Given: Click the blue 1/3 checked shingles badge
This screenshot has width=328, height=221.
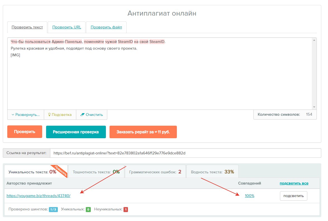Looking at the screenshot, I should pyautogui.click(x=53, y=210).
